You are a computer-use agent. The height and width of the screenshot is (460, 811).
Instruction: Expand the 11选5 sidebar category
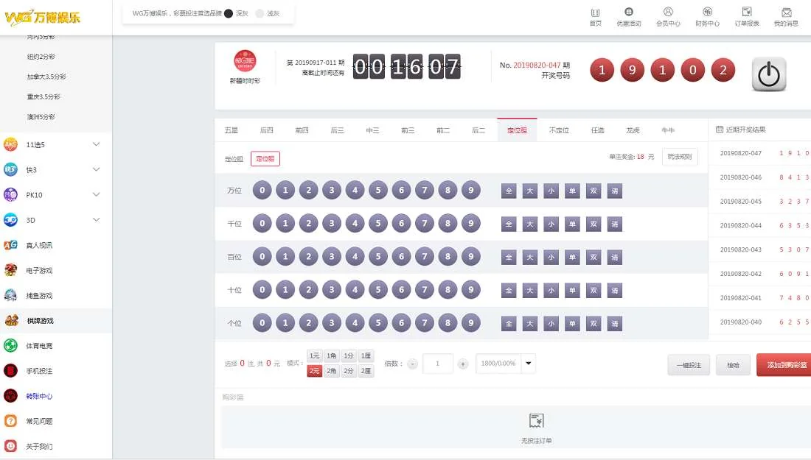[x=96, y=144]
